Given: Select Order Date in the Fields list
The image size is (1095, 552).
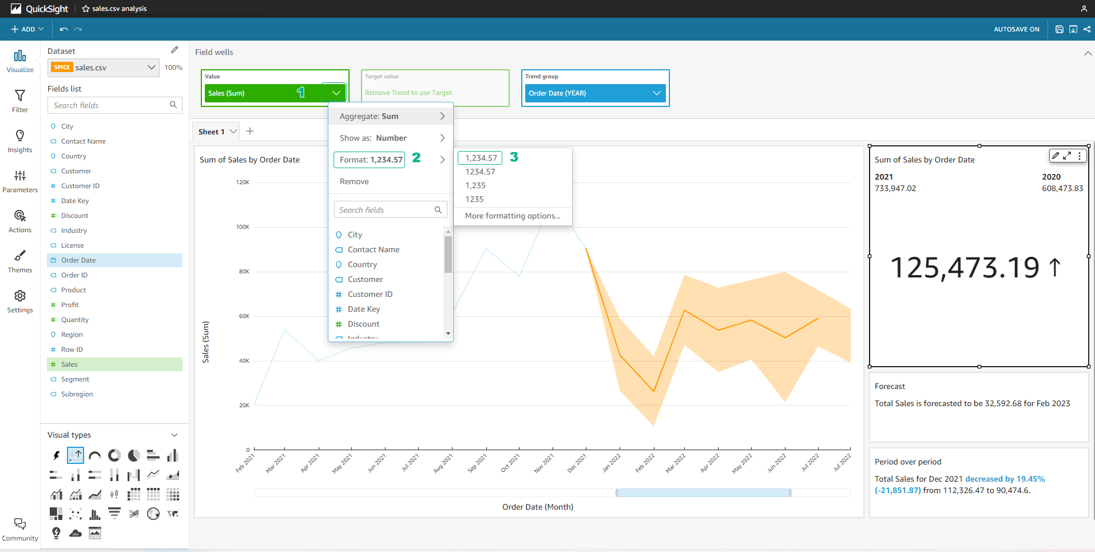Looking at the screenshot, I should point(114,260).
